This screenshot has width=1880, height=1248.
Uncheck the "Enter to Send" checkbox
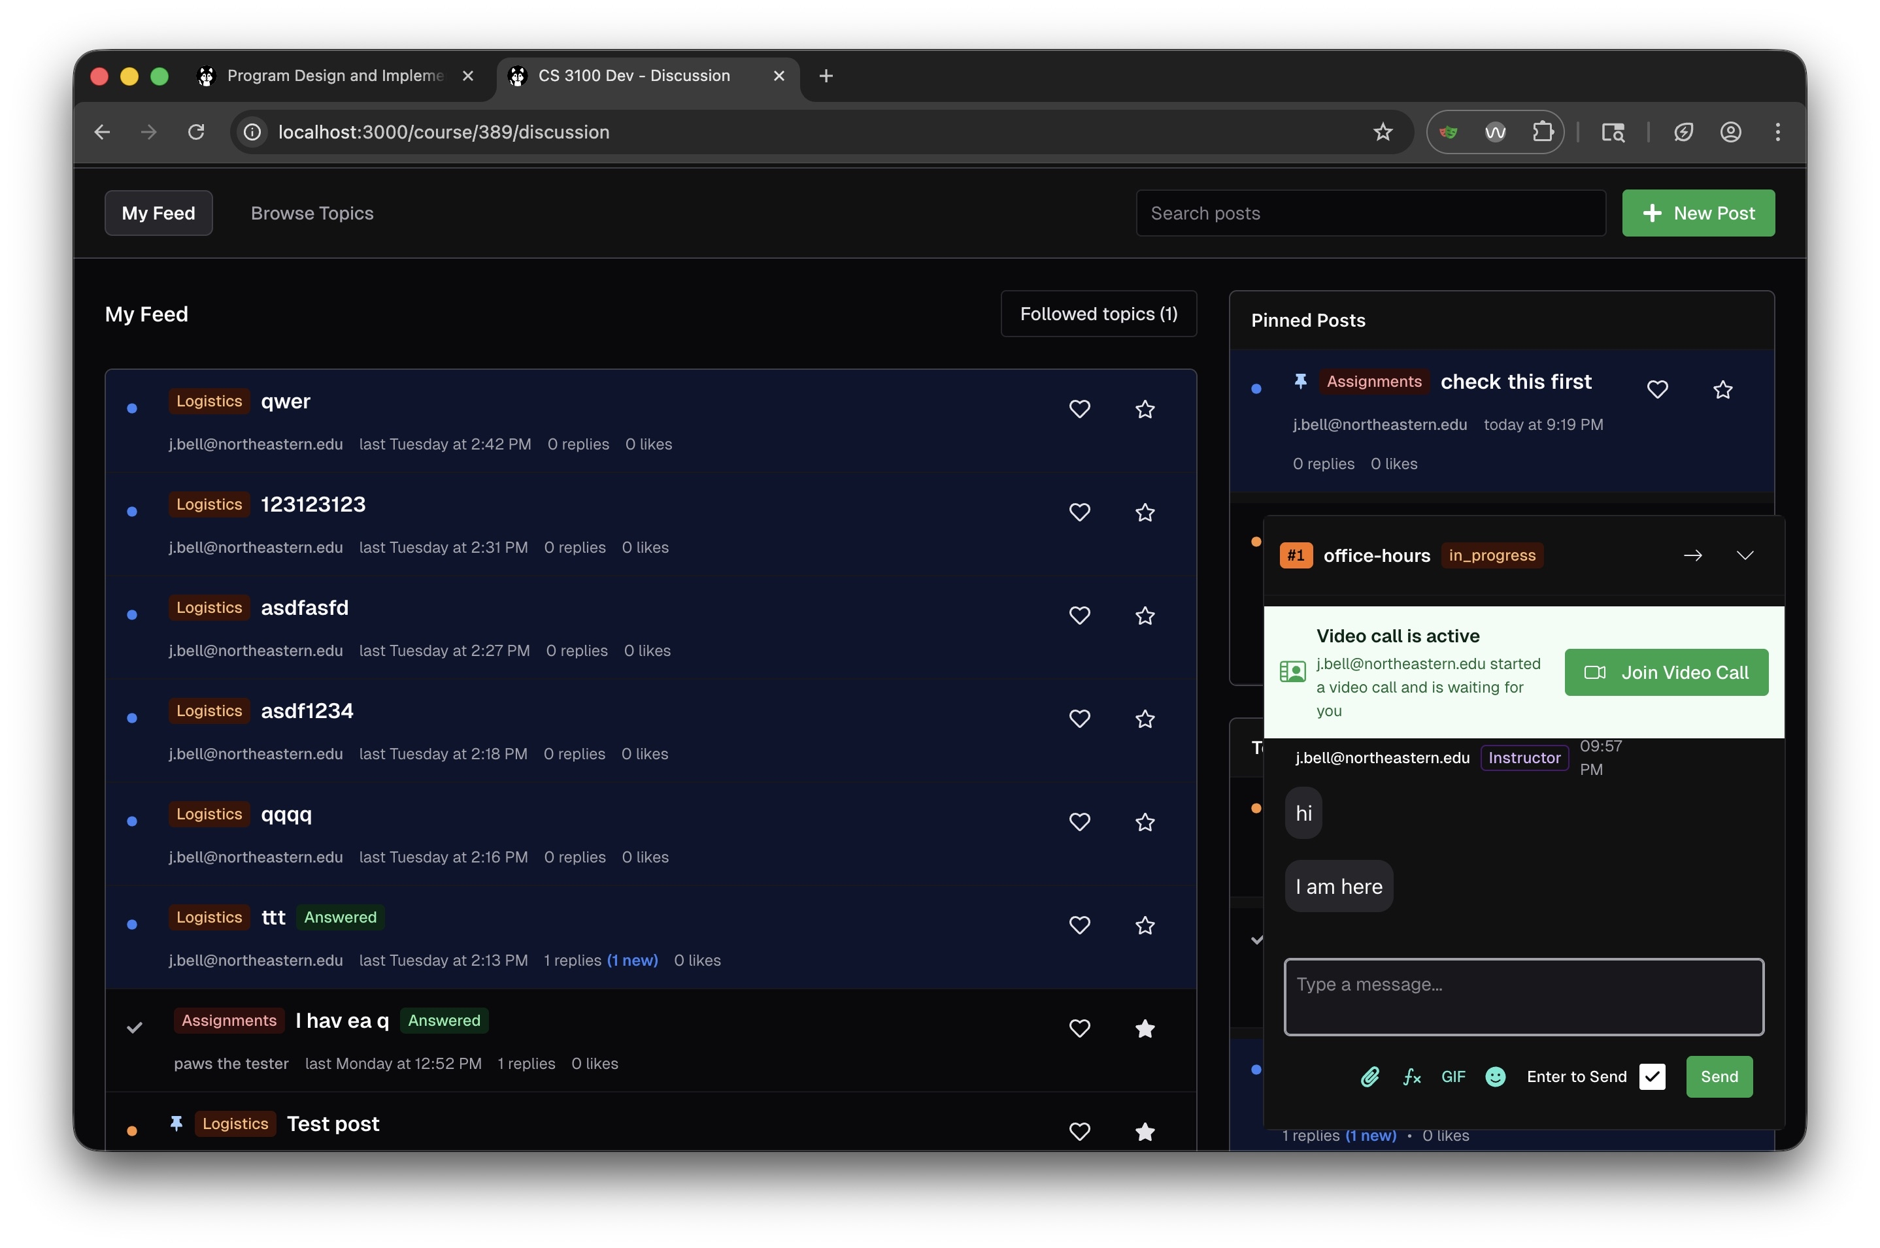1653,1076
